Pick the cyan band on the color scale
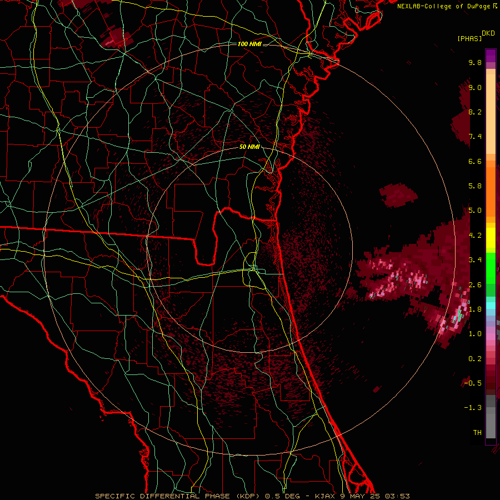Screen dimensions: 500x500 (x=491, y=306)
